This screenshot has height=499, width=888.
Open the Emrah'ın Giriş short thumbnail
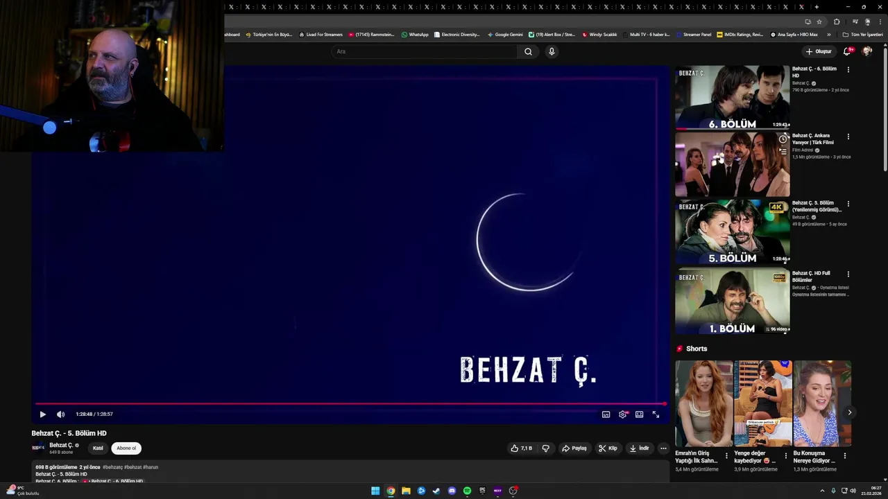pyautogui.click(x=704, y=404)
